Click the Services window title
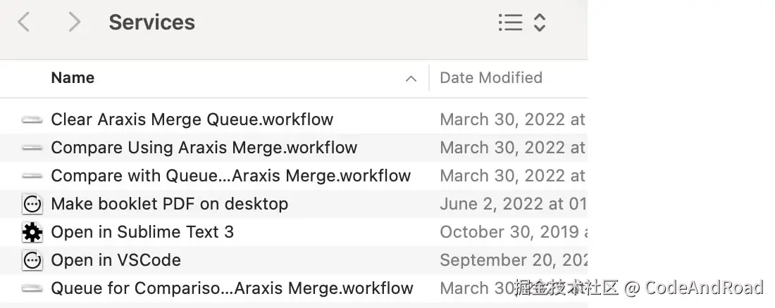 coord(151,23)
